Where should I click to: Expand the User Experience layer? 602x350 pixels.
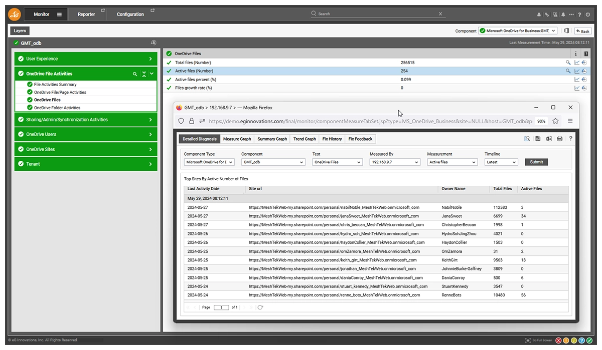click(86, 59)
